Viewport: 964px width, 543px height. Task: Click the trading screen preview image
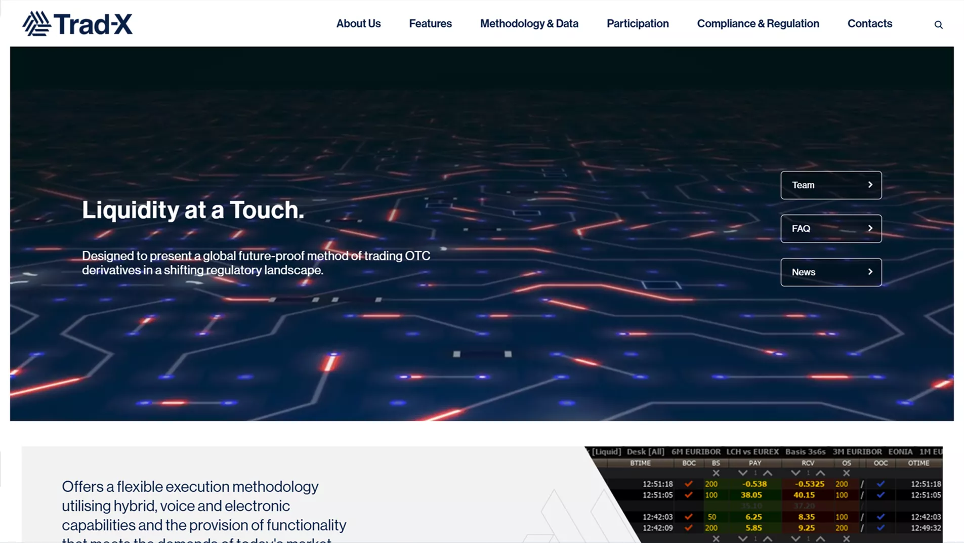(764, 494)
